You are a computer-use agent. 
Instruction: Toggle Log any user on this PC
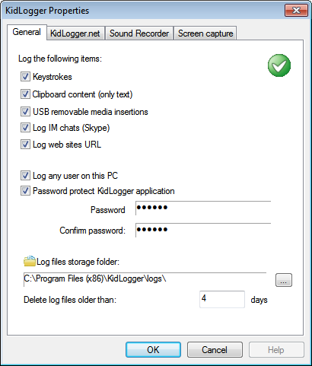(x=25, y=176)
